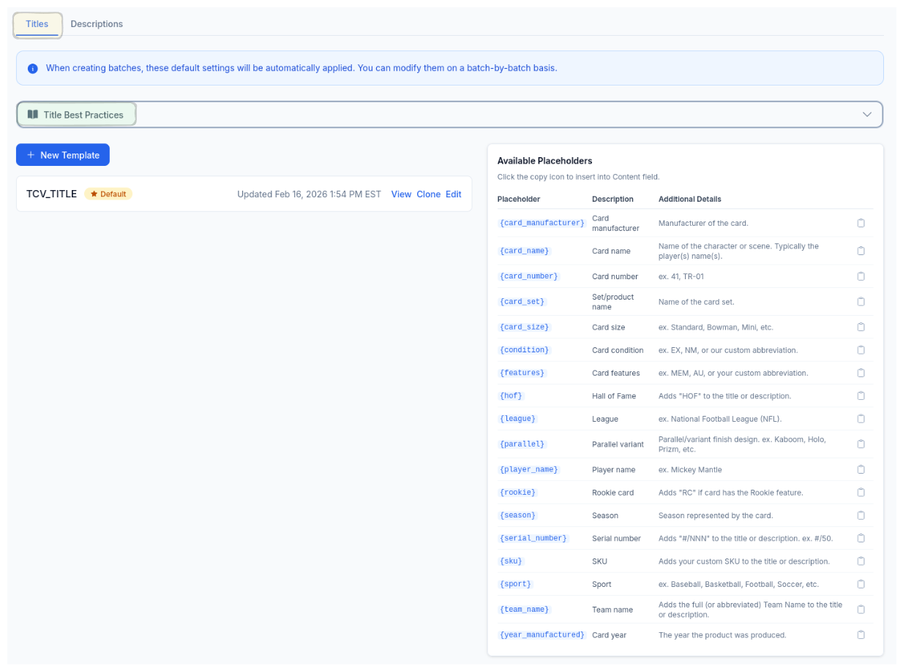Copy the {serial_number} placeholder icon

point(861,538)
